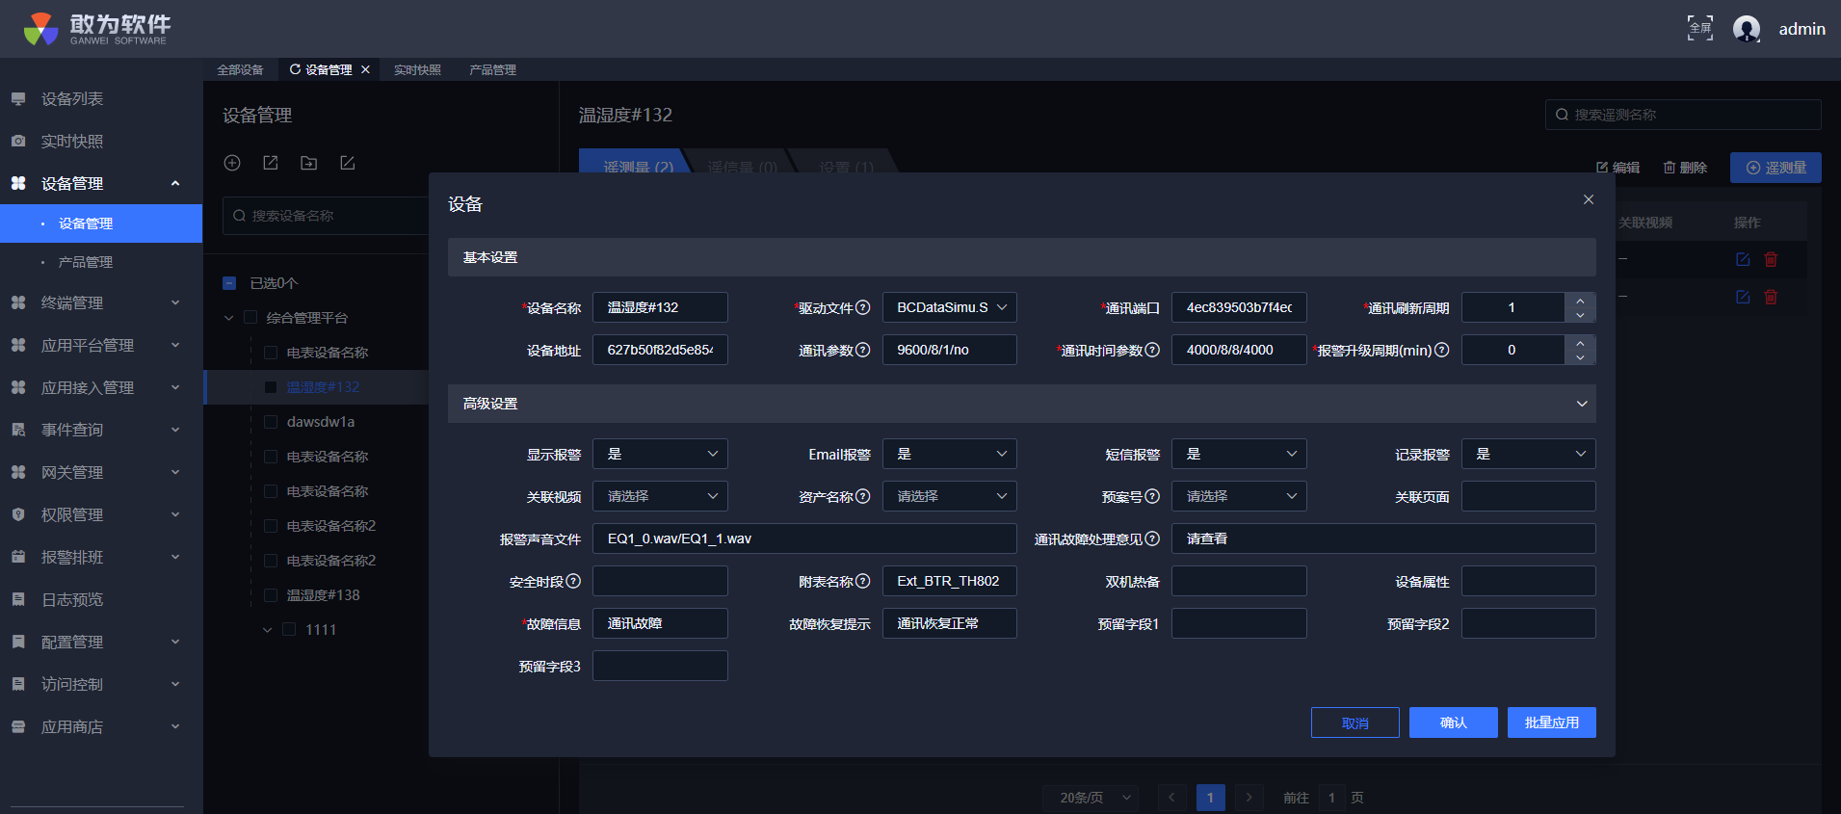
Task: Click the fullscreen icon in header
Action: tap(1699, 28)
